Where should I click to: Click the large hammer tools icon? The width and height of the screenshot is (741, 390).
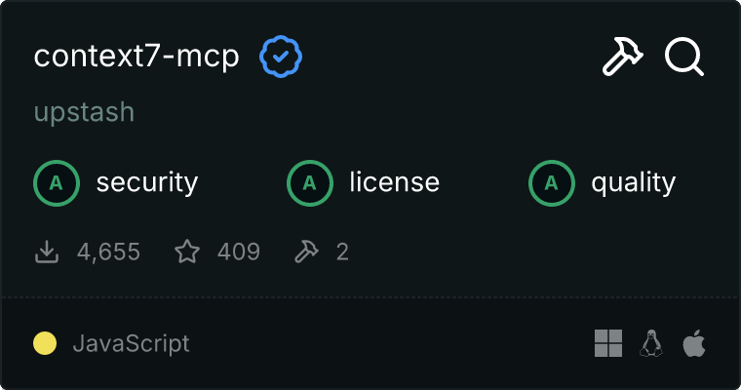[622, 57]
